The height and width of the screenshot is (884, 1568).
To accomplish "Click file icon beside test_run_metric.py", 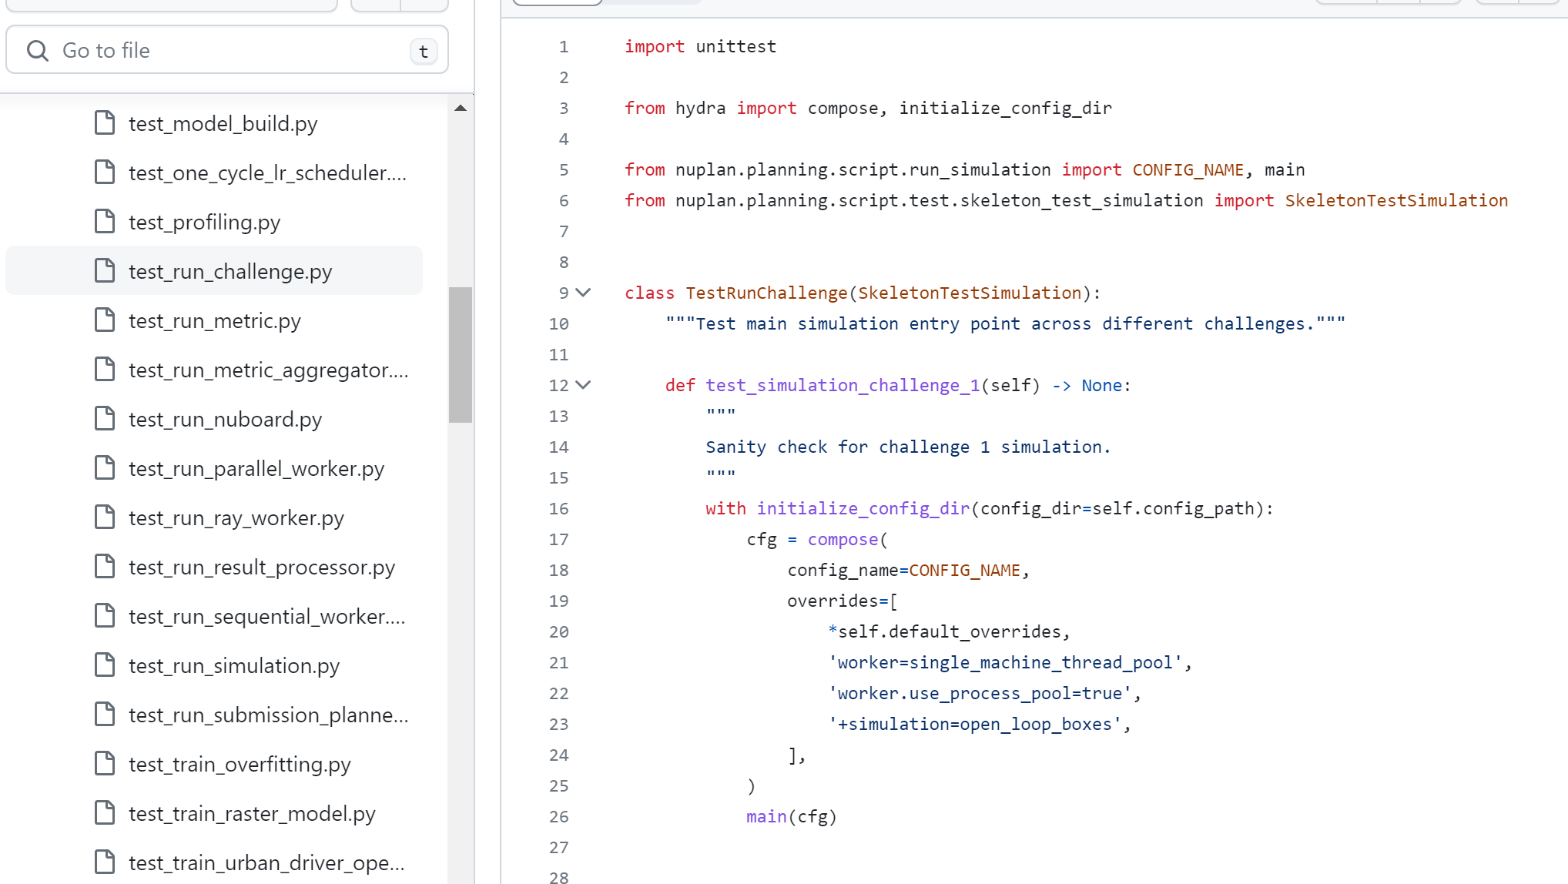I will point(105,320).
